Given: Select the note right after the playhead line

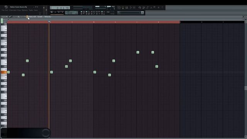Looking at the screenshot, I should (51, 72).
